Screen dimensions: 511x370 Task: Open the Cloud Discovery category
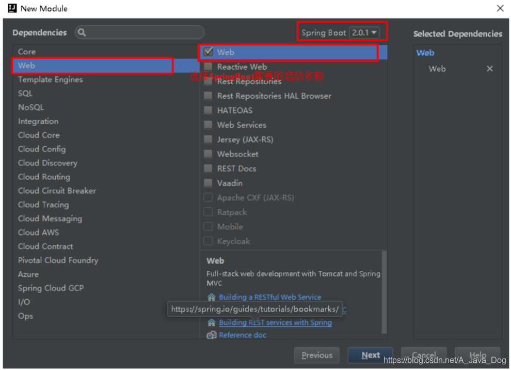[x=106, y=163]
